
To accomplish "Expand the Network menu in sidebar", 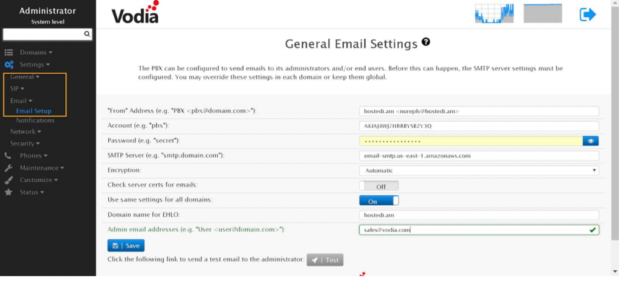I will click(25, 131).
